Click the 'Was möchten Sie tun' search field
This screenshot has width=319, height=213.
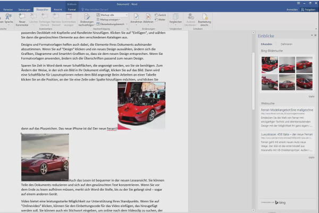[x=96, y=10]
